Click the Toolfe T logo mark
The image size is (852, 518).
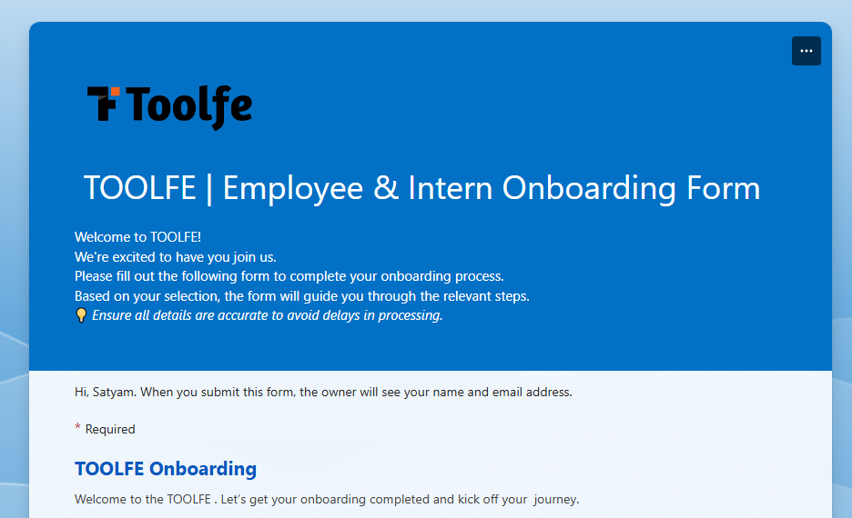[x=103, y=103]
